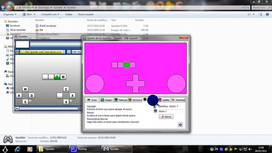Click the taskbar clock showing 12:08
This screenshot has height=153, width=272.
261,149
